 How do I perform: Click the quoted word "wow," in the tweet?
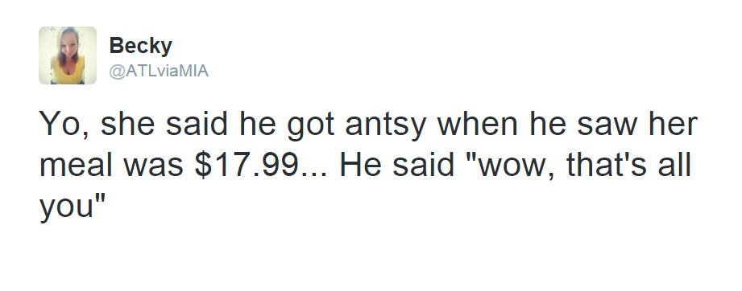pos(510,166)
